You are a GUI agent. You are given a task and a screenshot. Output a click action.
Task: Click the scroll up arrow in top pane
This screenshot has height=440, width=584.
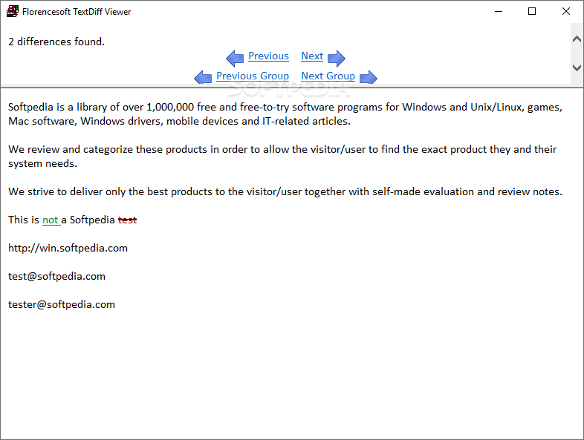point(577,39)
